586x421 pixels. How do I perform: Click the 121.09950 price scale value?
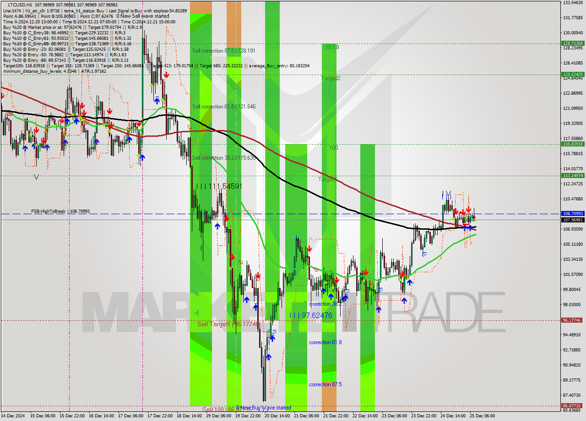(573, 108)
